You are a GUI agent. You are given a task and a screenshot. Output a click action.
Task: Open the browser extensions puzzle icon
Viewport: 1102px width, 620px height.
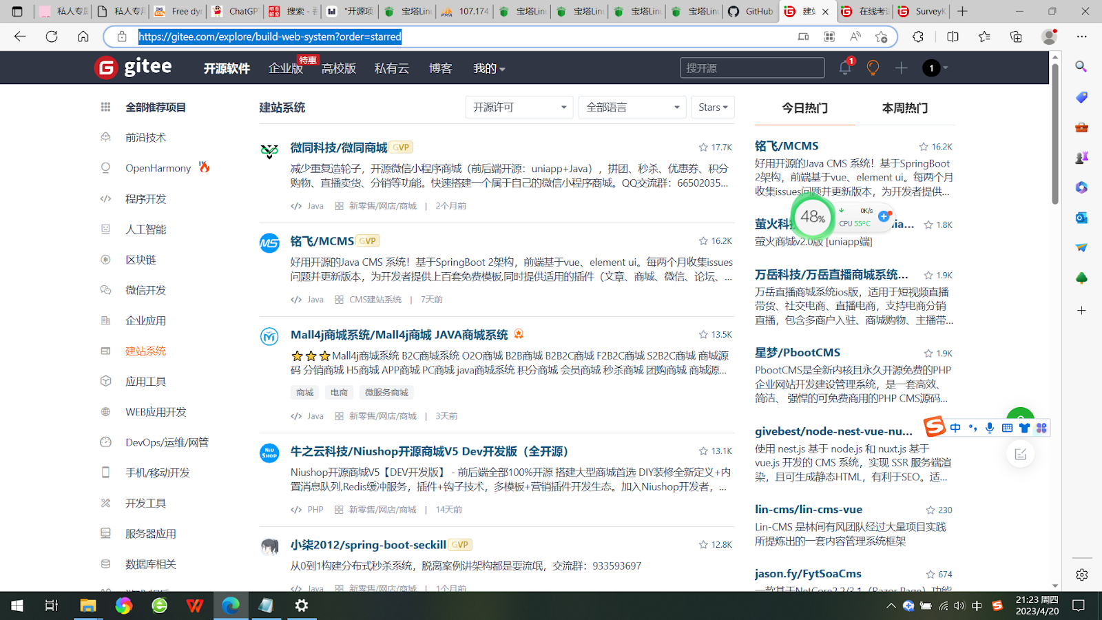[918, 37]
